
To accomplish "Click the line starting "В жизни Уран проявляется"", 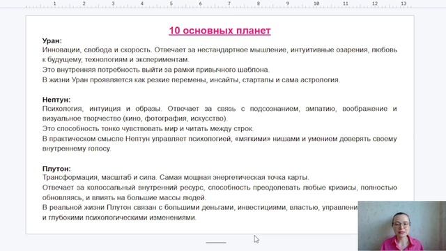I will pyautogui.click(x=191, y=80).
